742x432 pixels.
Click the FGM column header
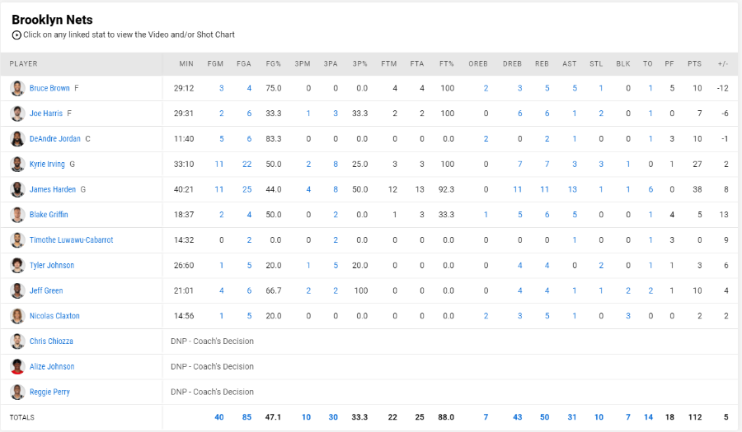click(x=215, y=63)
